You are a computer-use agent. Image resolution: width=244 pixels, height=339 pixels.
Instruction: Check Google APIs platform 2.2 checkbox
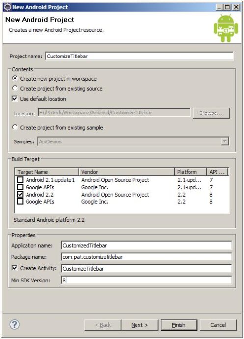tap(20, 202)
